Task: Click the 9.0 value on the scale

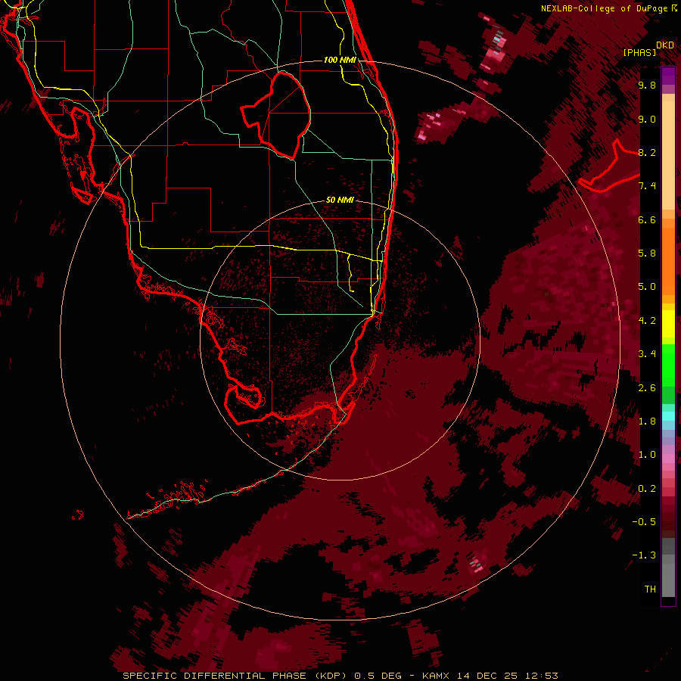Action: (x=647, y=119)
